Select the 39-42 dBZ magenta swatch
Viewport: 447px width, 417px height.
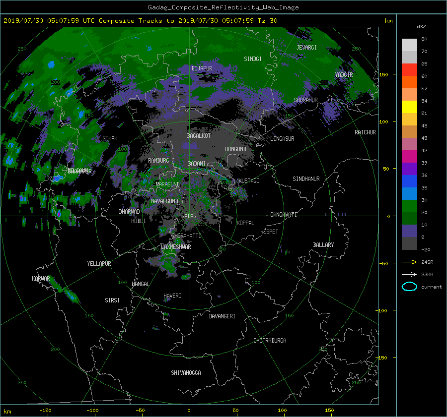coord(409,157)
